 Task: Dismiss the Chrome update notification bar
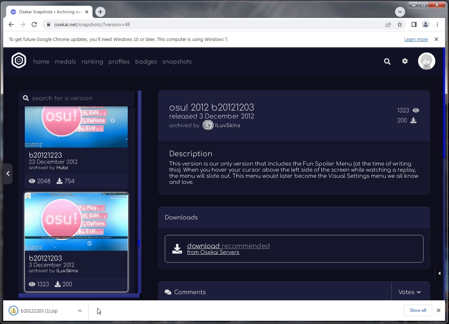coord(436,39)
